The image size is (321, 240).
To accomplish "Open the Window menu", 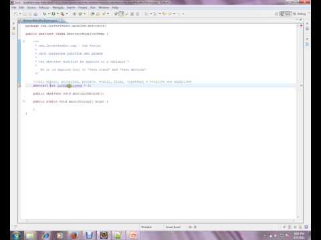I will [104, 7].
